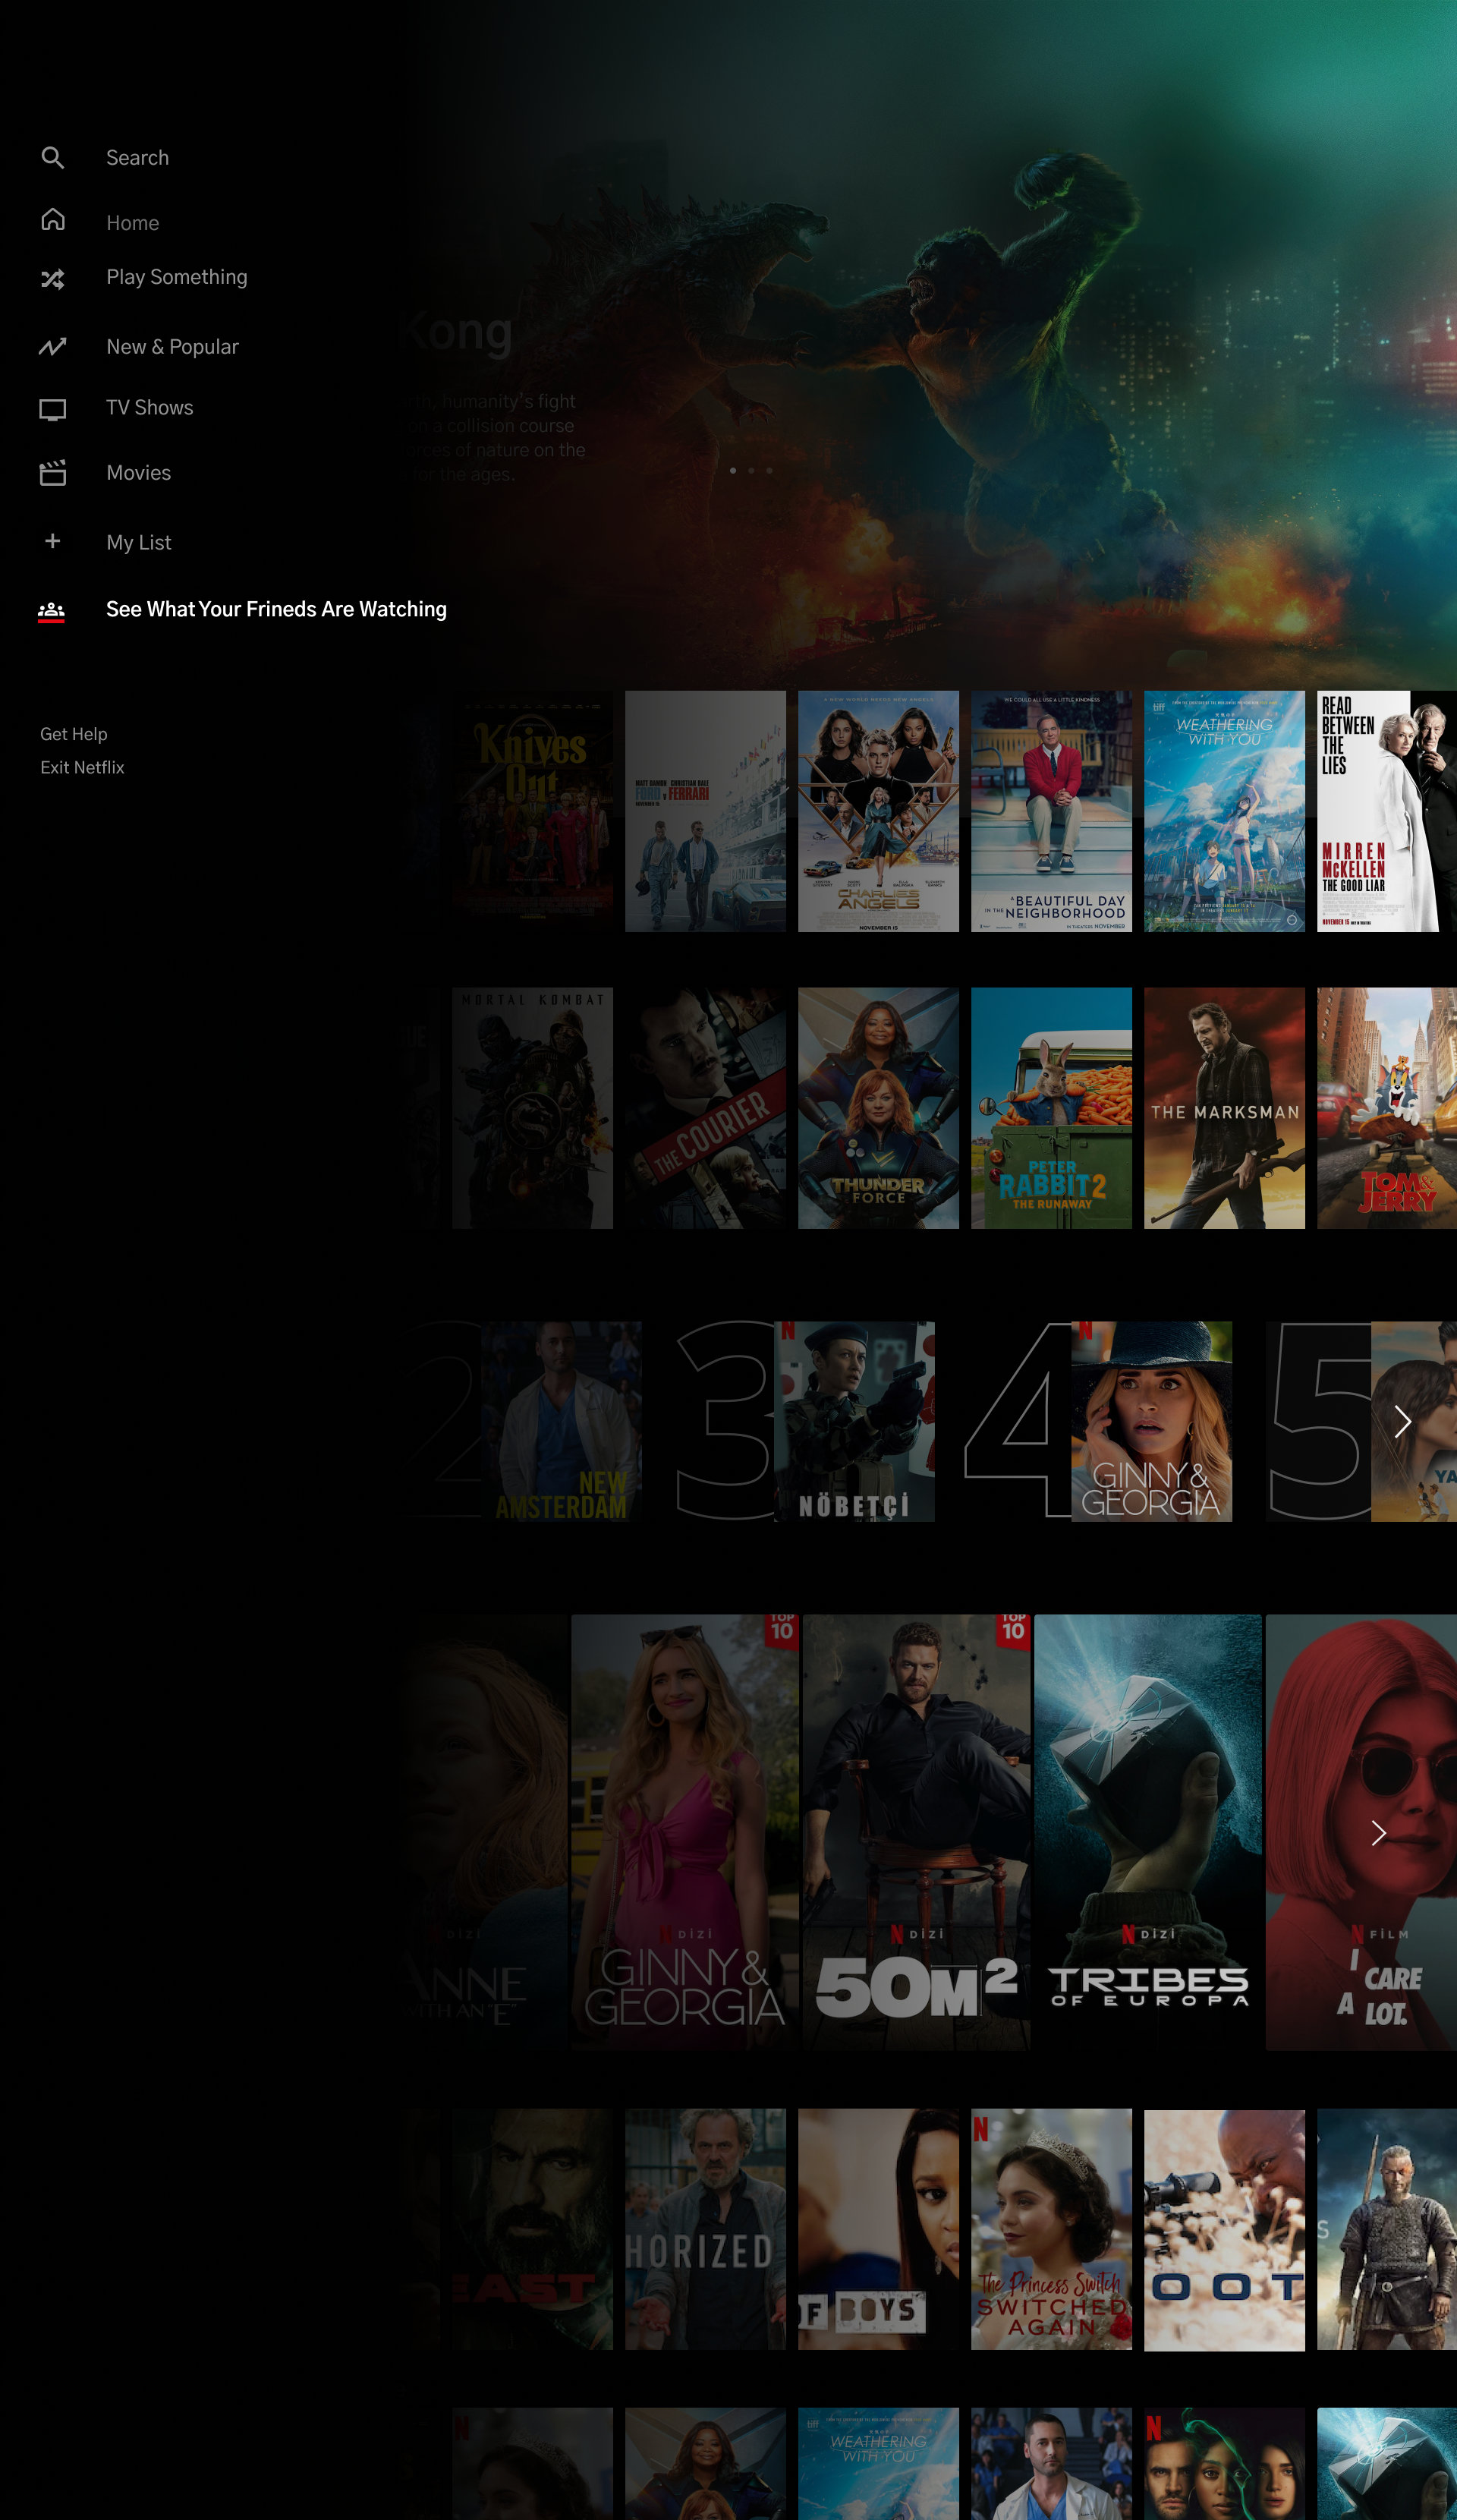
Task: Open See What Your Frineds Are Watching
Action: [x=276, y=610]
